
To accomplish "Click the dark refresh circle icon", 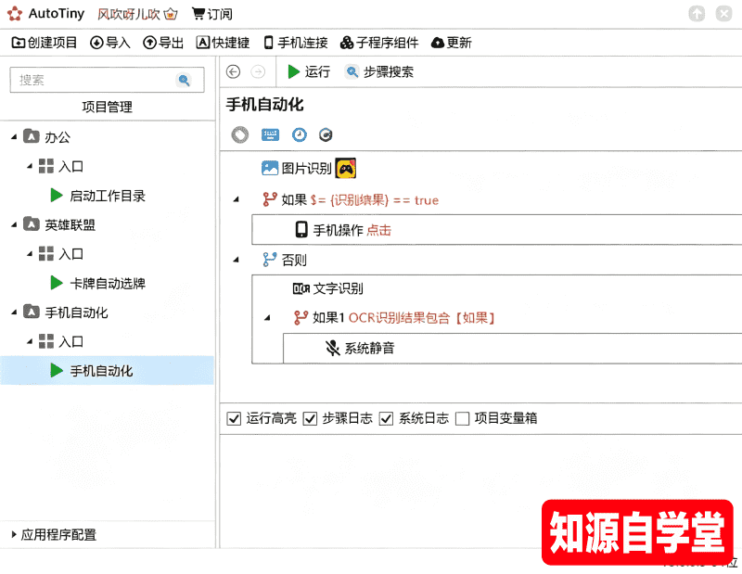I will [326, 134].
